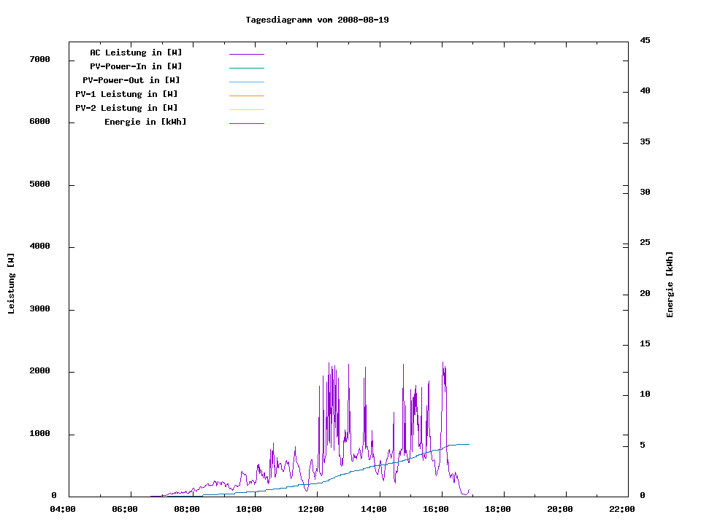Viewport: 701px width, 525px height.
Task: Click the chart title "Tagesdiagramm vom 2008-08-19"
Action: (x=317, y=20)
